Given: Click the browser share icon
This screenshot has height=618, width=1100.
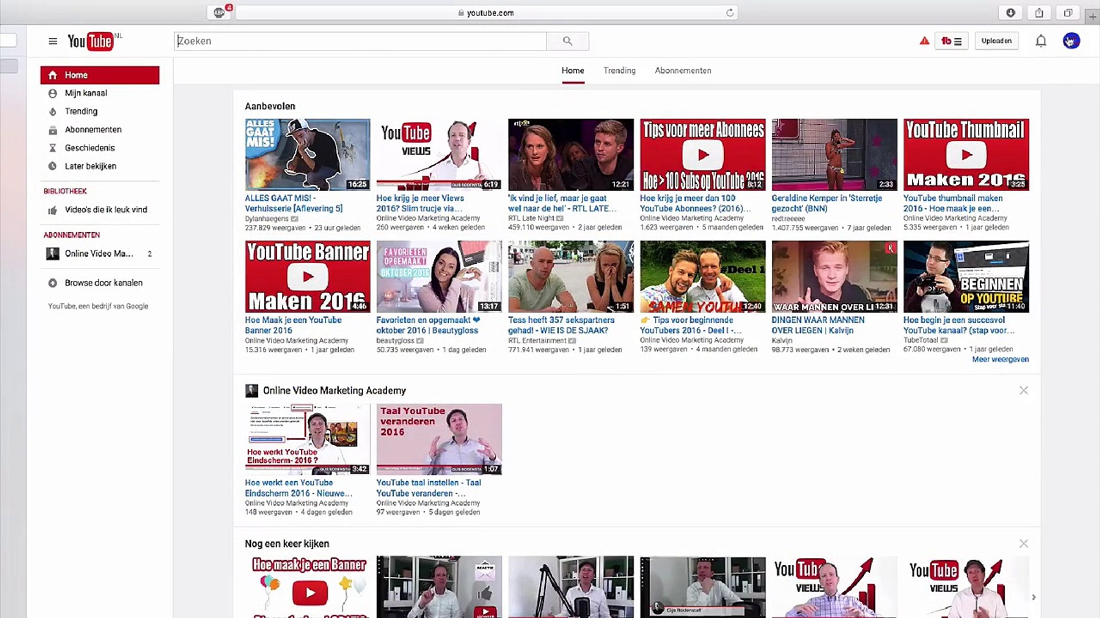Looking at the screenshot, I should point(1039,13).
